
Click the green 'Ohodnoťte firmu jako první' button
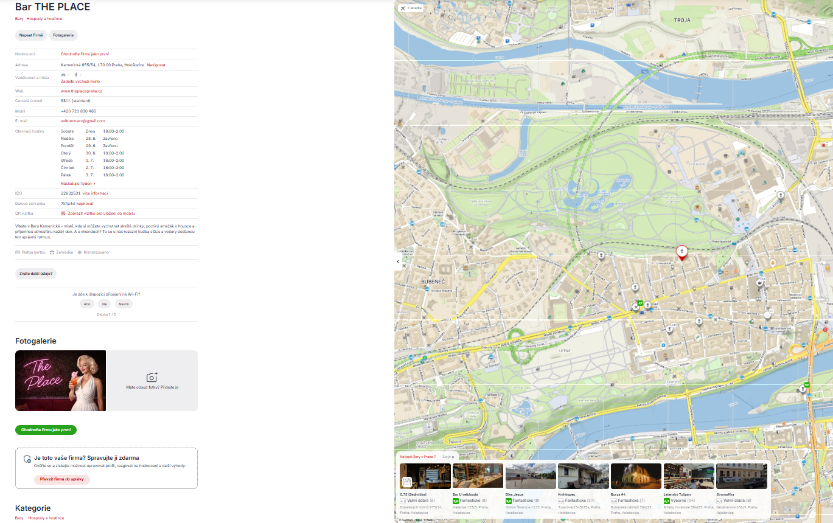point(46,430)
